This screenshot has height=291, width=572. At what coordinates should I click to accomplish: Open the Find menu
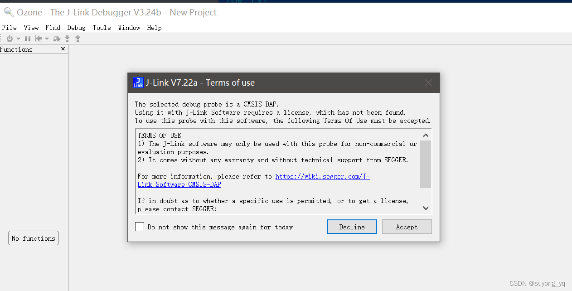coord(53,28)
